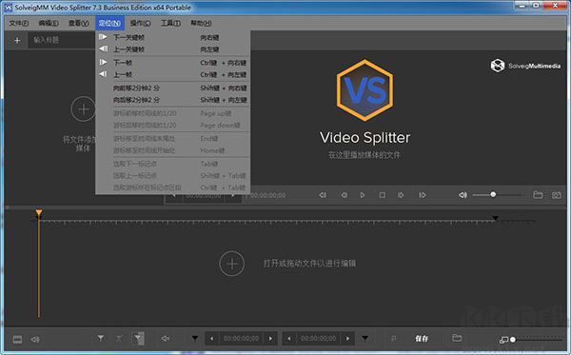Click the second 00:00:00;00 time field in the bottom bar
This screenshot has height=355, width=571.
click(318, 339)
